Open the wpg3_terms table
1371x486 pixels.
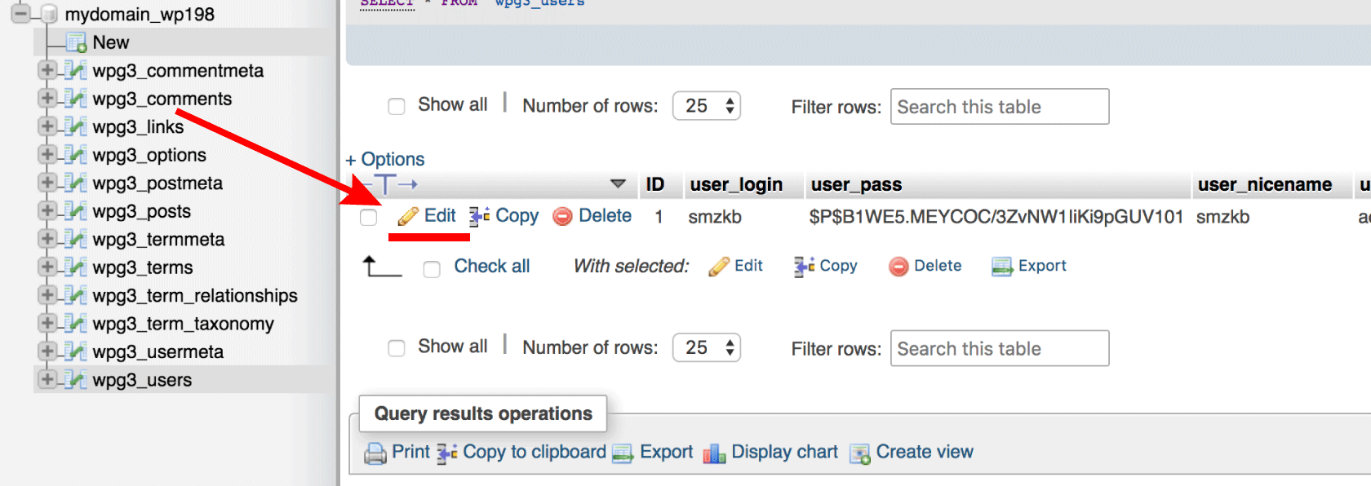[143, 267]
